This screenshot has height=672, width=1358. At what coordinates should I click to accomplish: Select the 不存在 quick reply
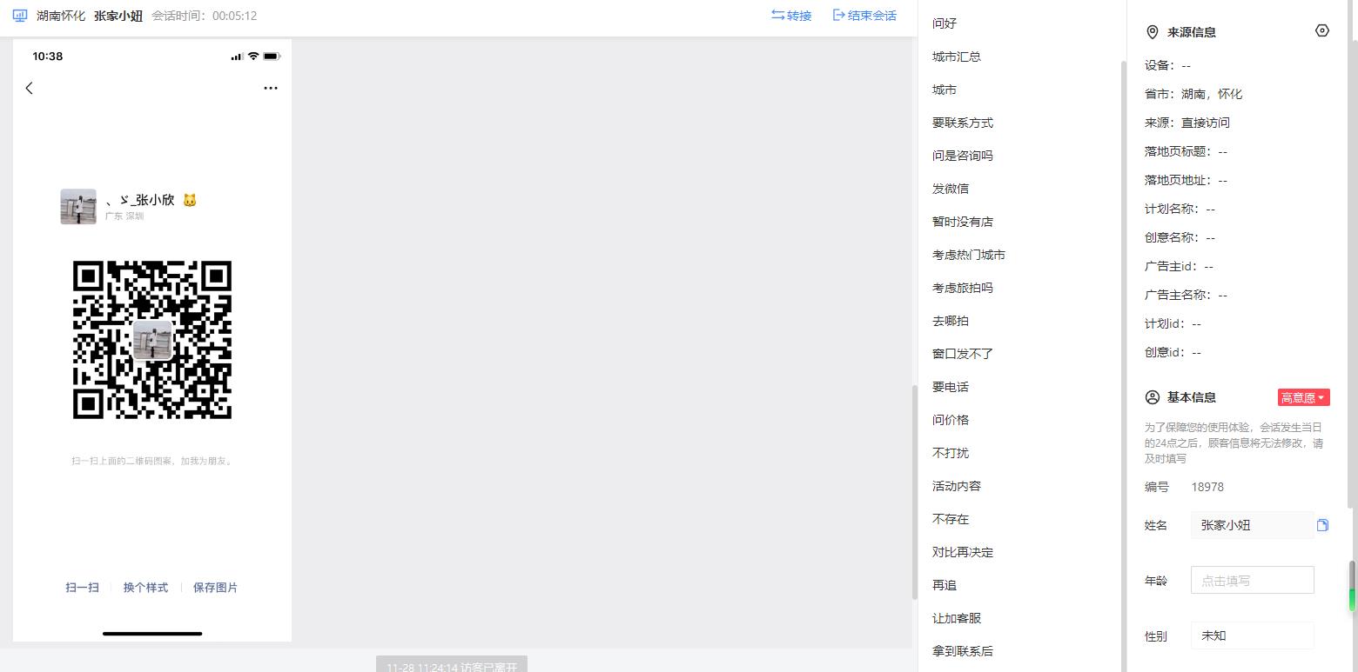pyautogui.click(x=951, y=519)
